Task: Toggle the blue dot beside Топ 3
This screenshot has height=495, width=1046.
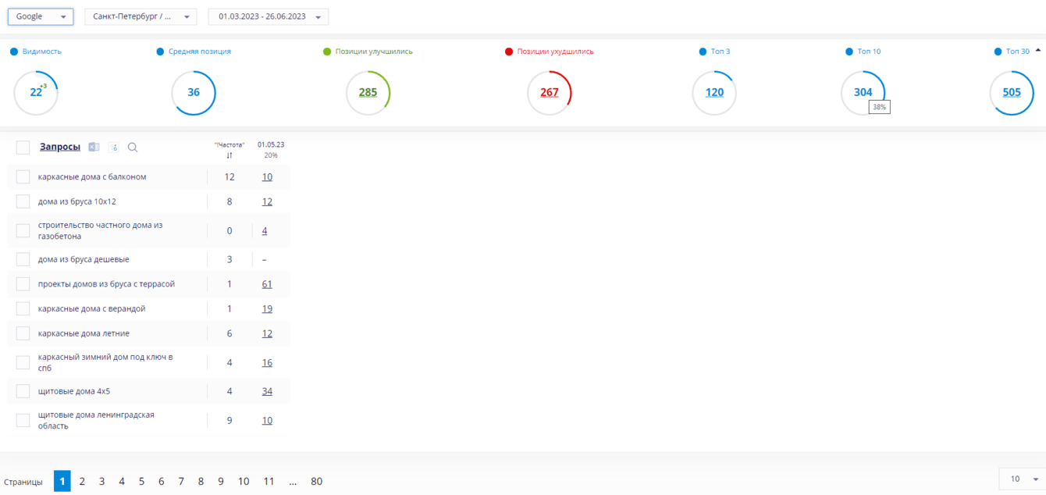Action: 703,52
